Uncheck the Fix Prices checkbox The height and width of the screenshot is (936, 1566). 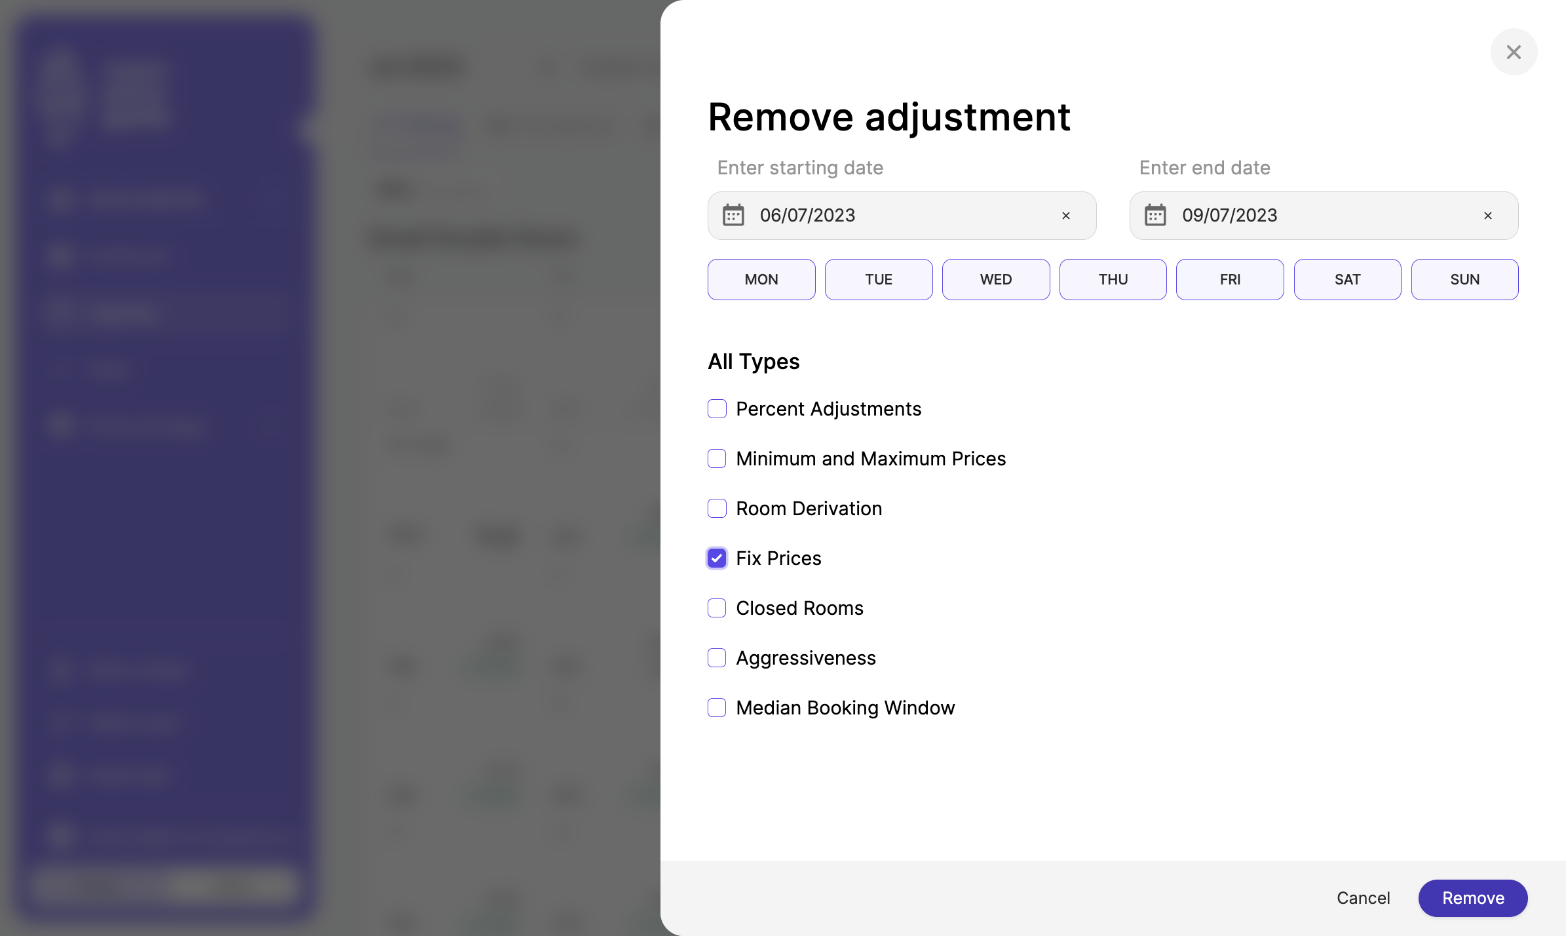pyautogui.click(x=717, y=558)
